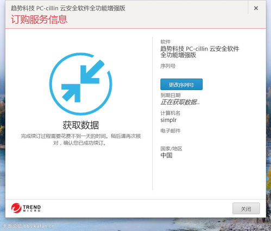Viewport: 271px width, 231px height.
Task: Click the 正在获取数据 status text
Action: 180,102
